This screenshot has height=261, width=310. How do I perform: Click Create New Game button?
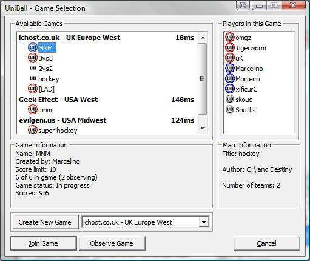pos(45,222)
